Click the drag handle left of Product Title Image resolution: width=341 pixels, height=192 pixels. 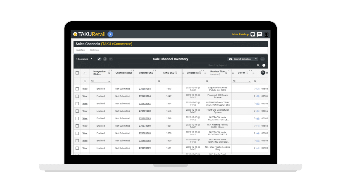(205, 73)
